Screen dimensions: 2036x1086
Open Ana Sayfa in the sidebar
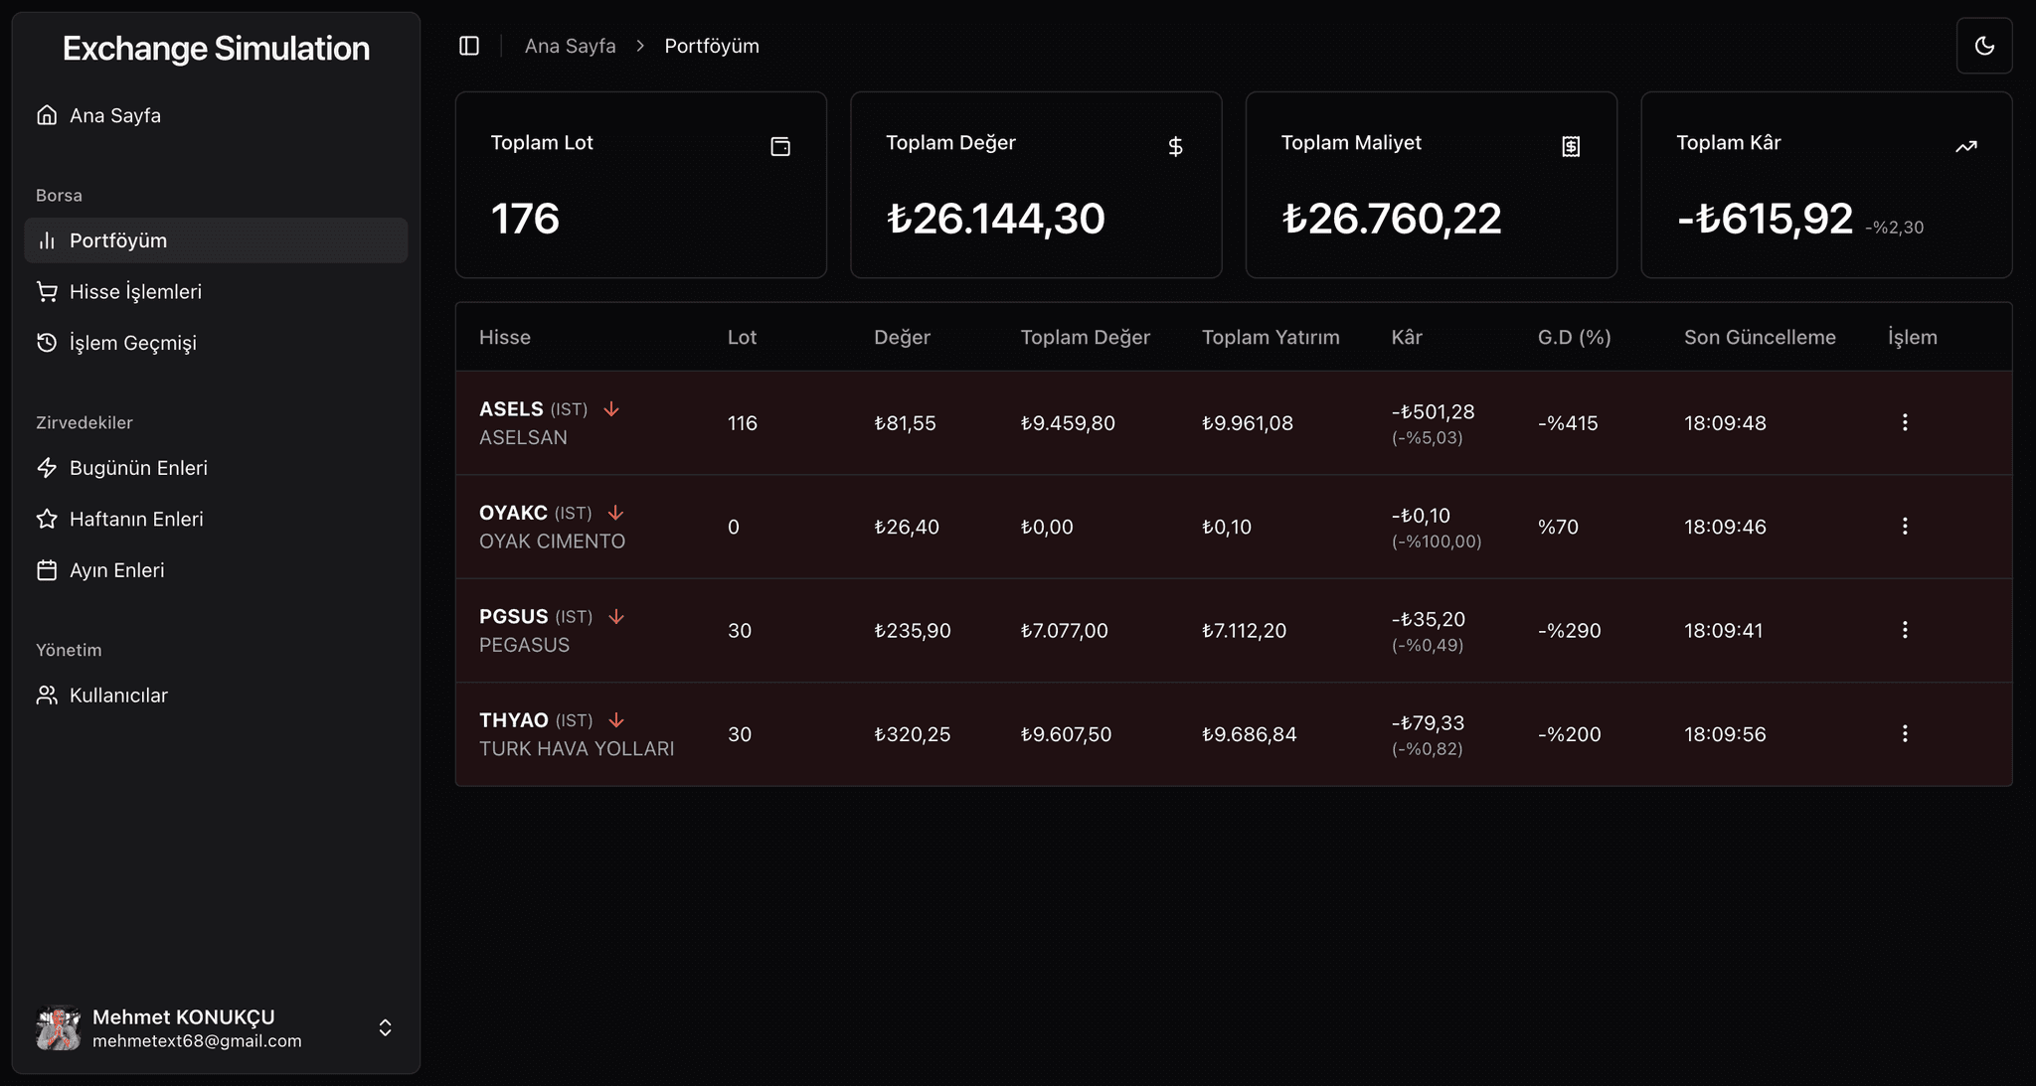click(x=216, y=115)
